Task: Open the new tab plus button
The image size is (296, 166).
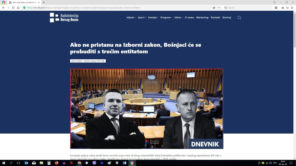Action: [x=44, y=2]
